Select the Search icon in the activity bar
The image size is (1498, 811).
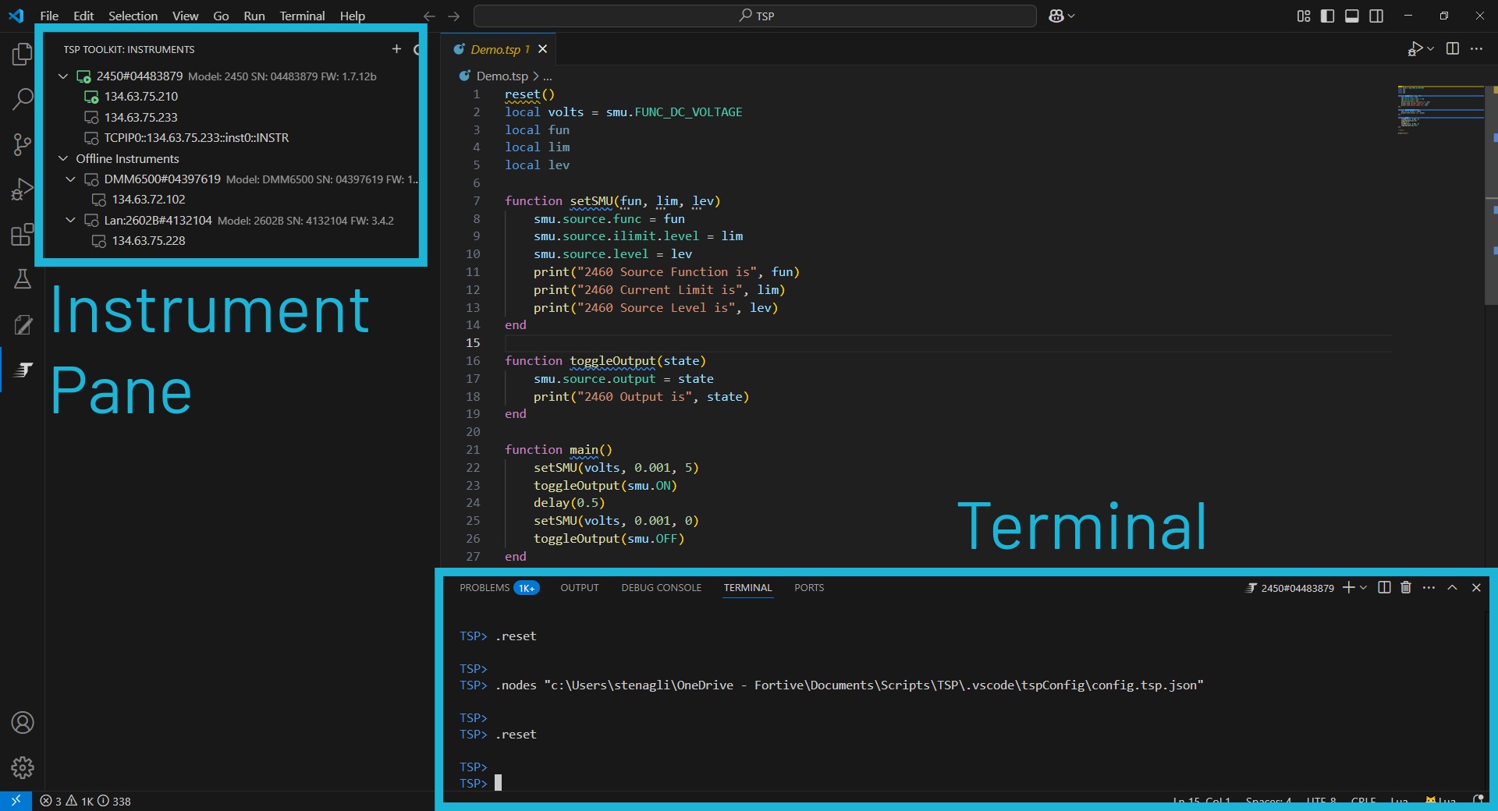click(x=23, y=99)
